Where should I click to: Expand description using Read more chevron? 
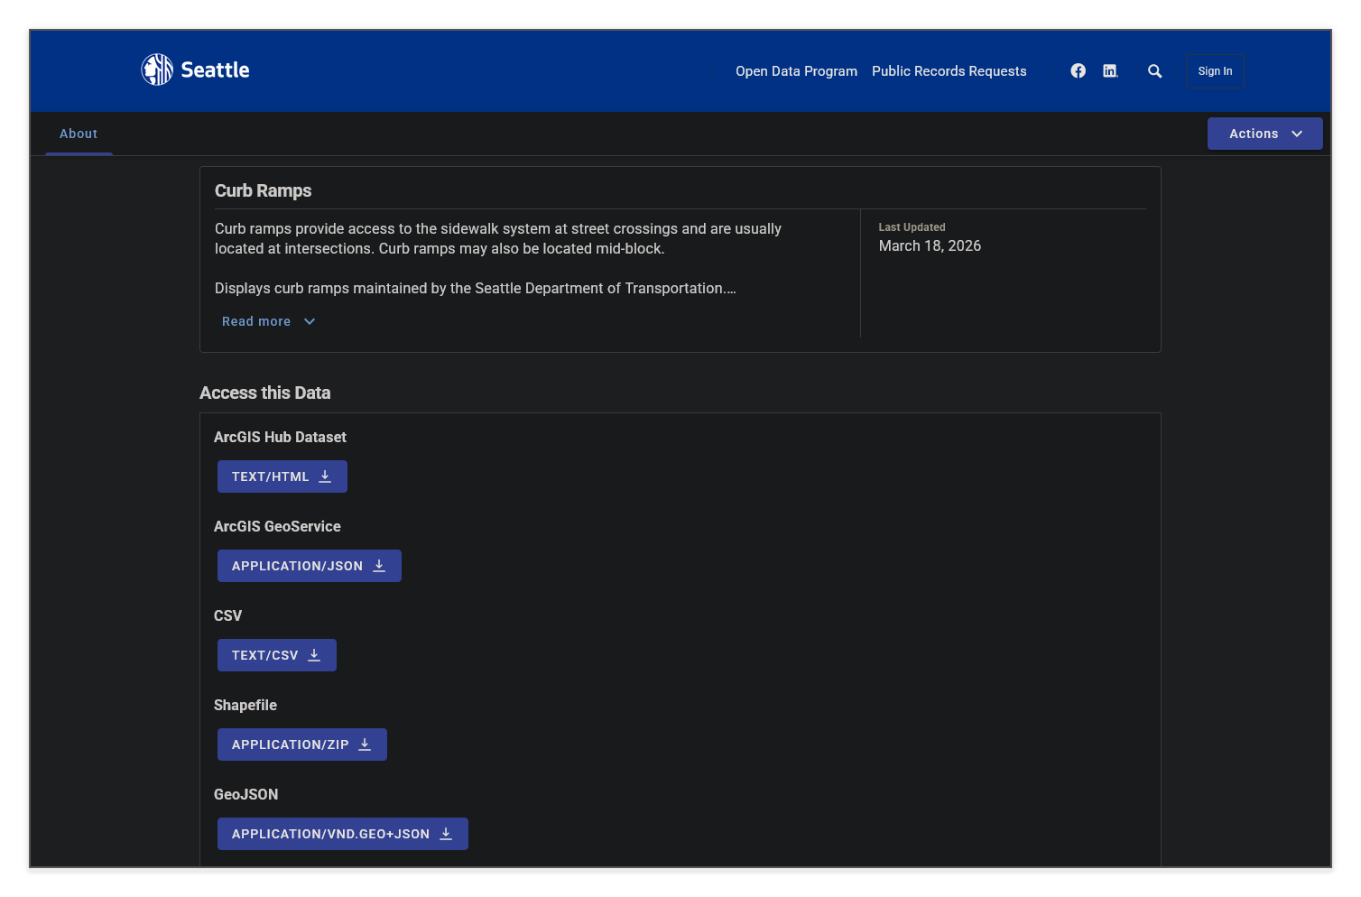tap(310, 321)
